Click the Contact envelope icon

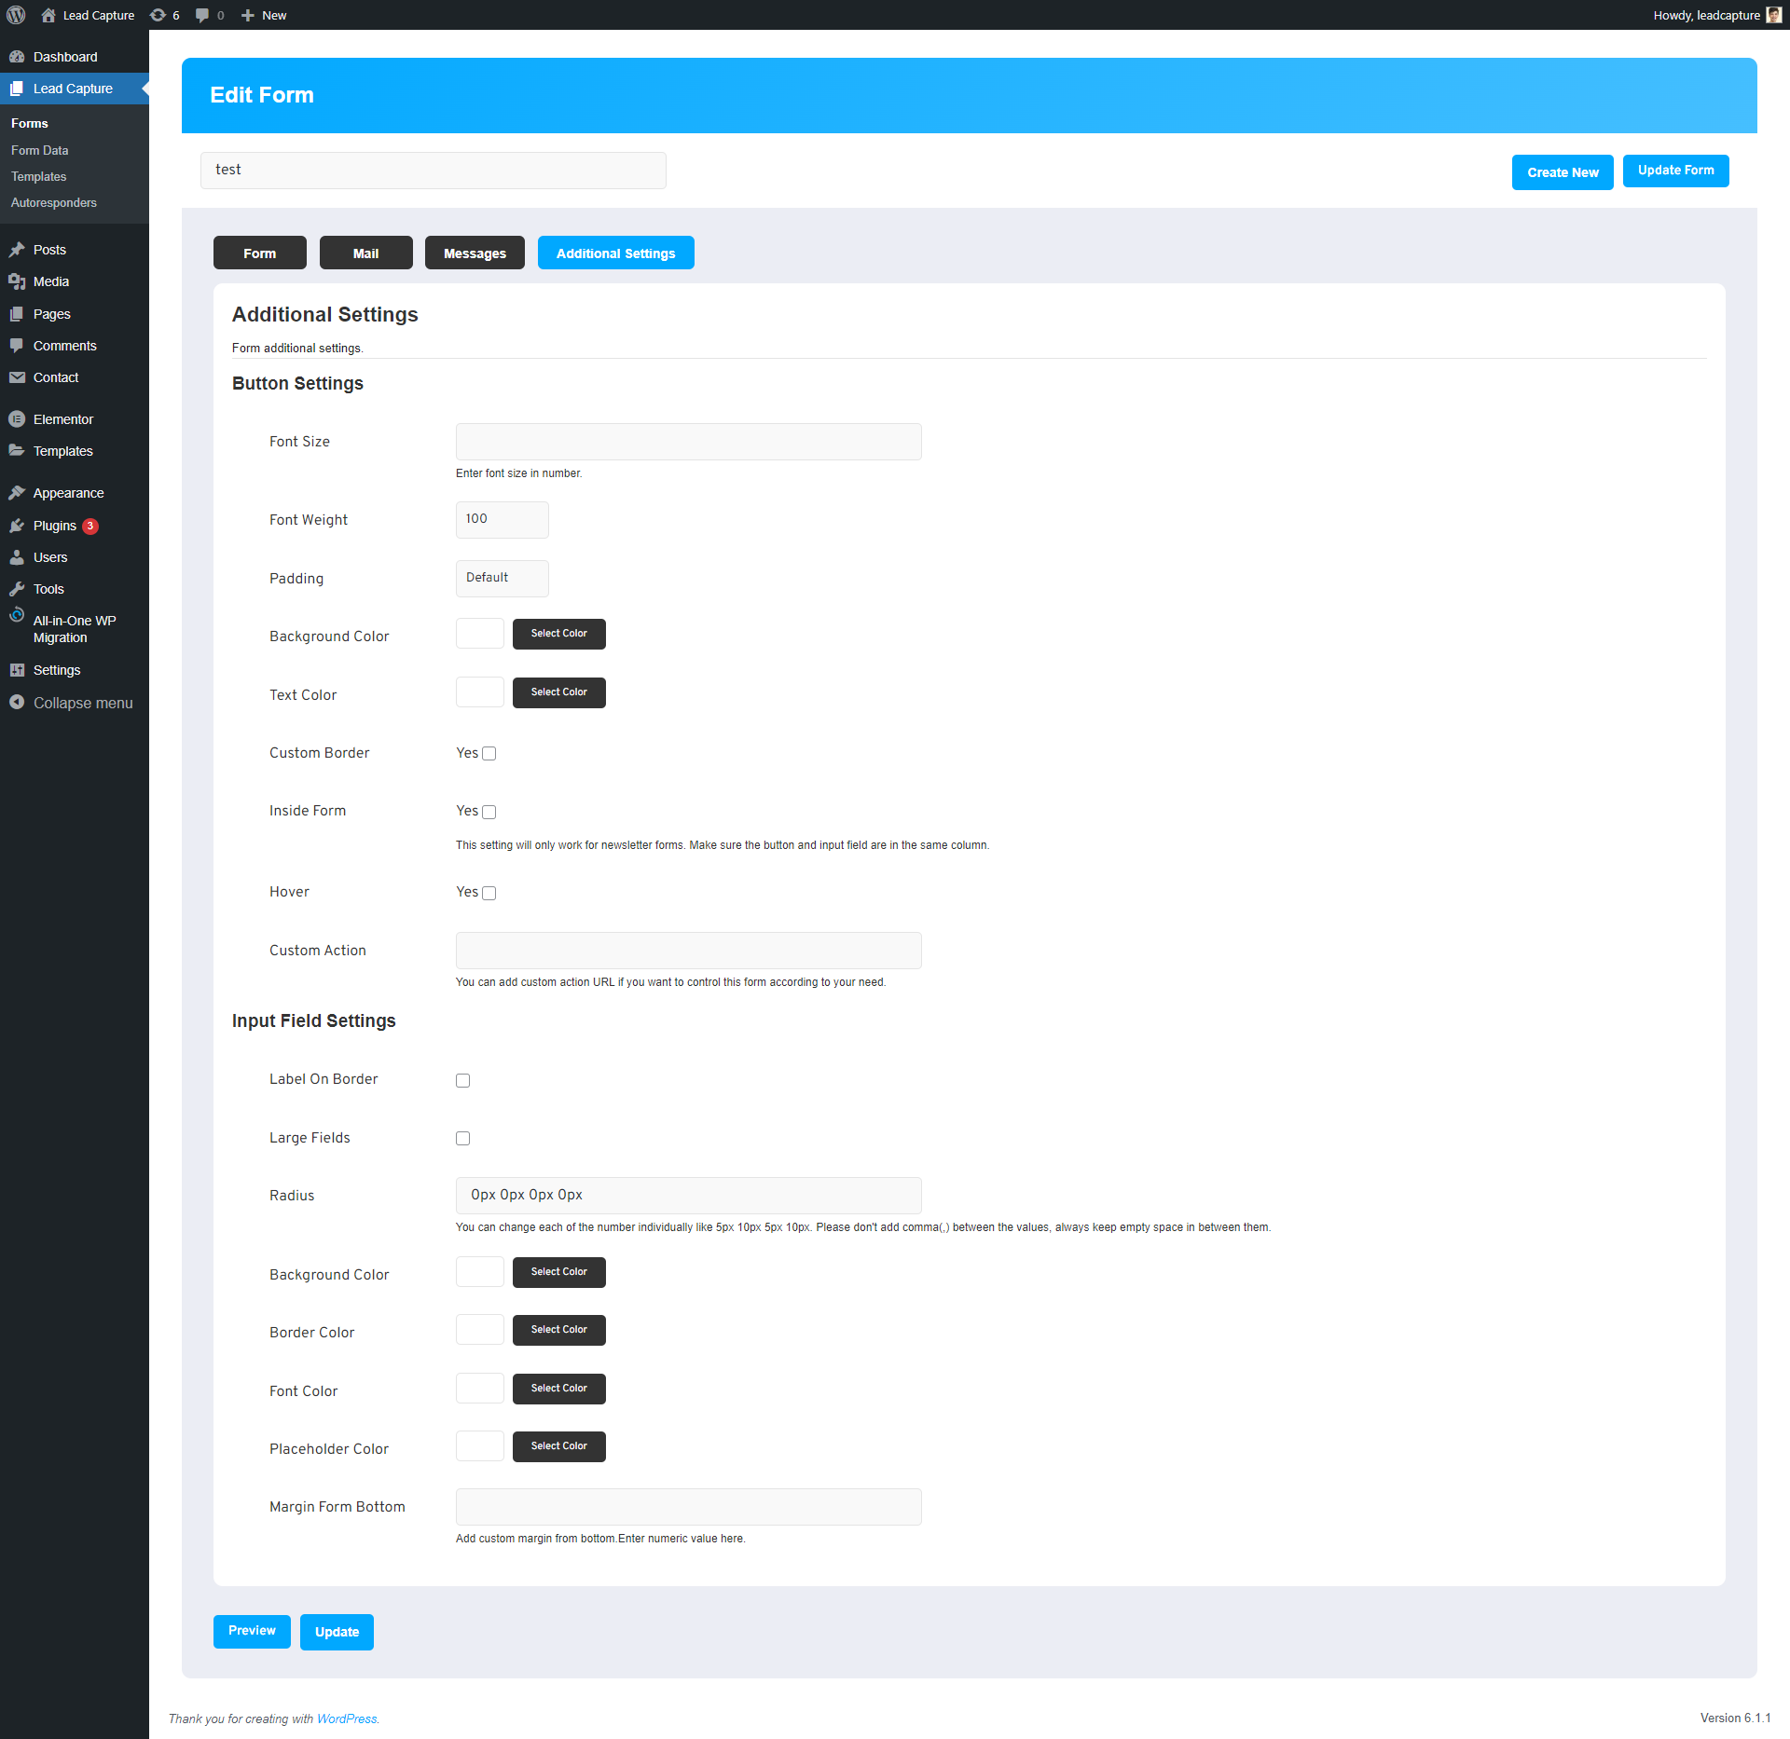[17, 377]
